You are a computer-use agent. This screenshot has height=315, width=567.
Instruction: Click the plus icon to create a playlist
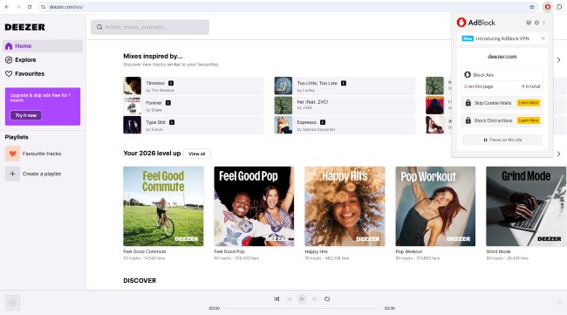[x=12, y=174]
